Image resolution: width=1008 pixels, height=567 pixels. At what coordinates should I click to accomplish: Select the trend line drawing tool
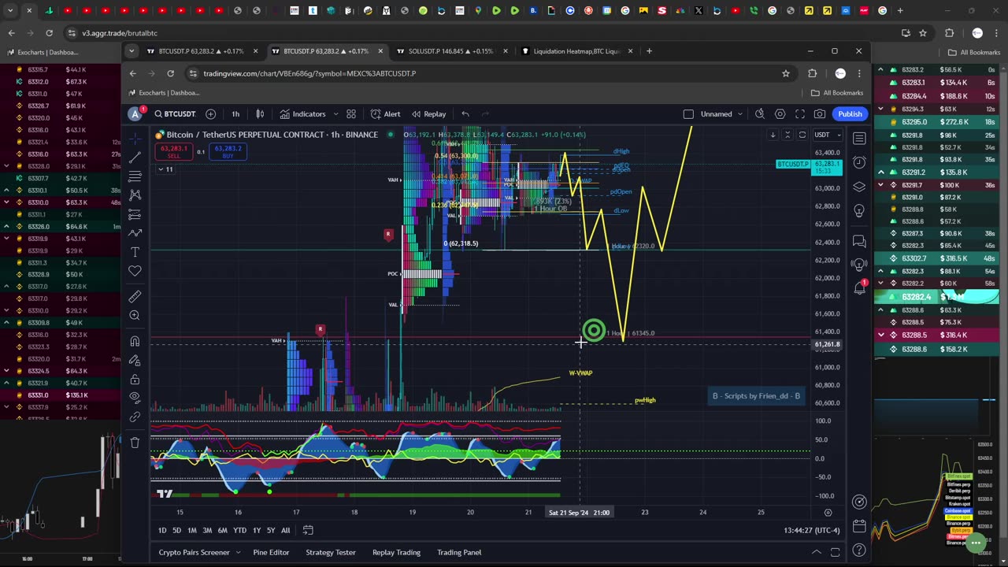pos(135,157)
